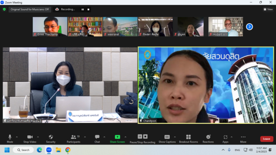This screenshot has height=155, width=276.
Task: Expand chat options arrow
Action: (104, 137)
